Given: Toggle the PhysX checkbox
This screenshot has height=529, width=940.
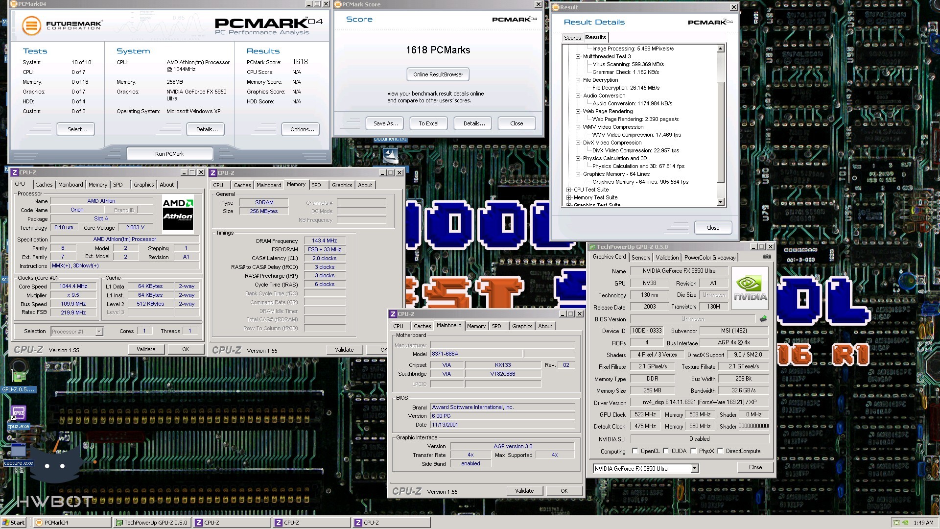Looking at the screenshot, I should pos(693,451).
